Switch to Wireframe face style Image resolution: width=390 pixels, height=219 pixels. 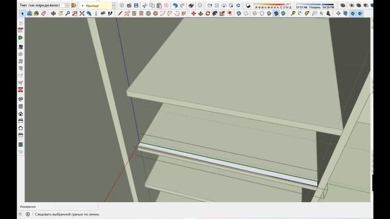click(255, 13)
